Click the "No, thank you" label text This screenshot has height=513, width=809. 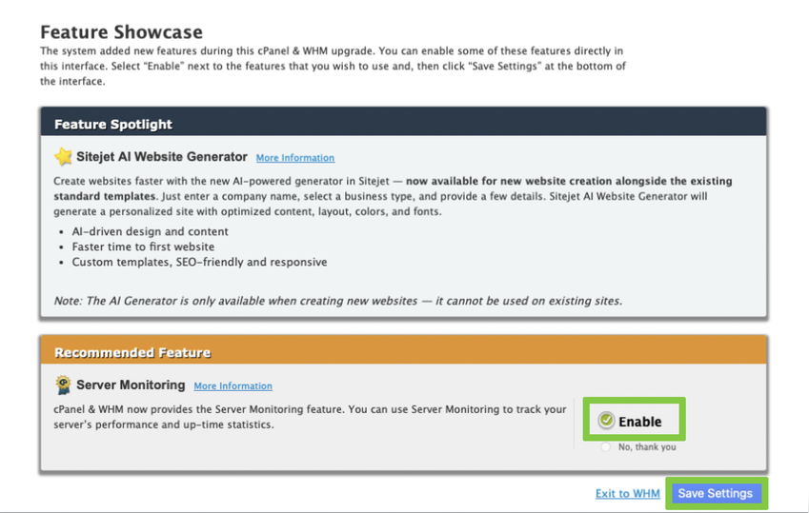(647, 446)
